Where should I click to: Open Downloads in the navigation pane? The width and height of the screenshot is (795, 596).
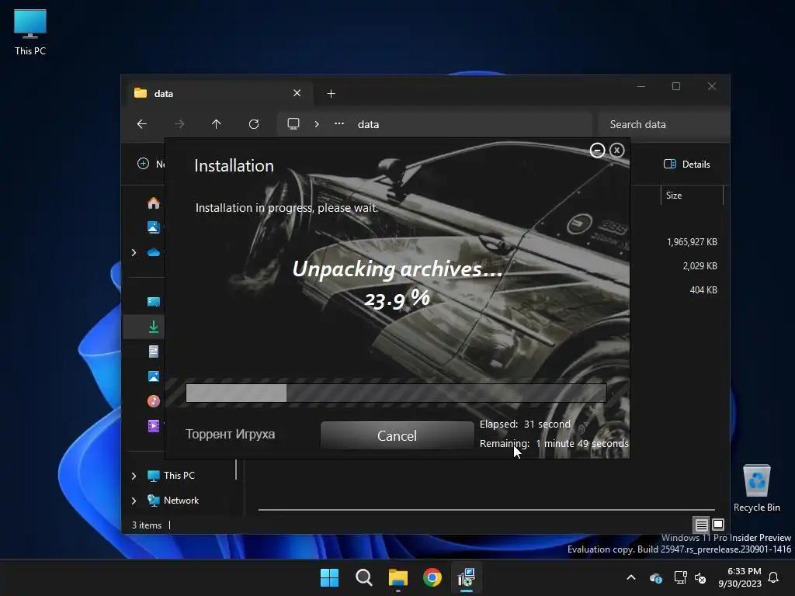[x=154, y=327]
